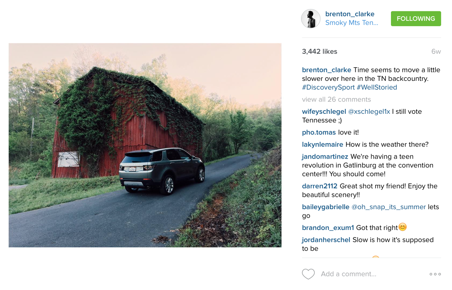
Task: Open brenton_clarke username in the header
Action: (350, 14)
